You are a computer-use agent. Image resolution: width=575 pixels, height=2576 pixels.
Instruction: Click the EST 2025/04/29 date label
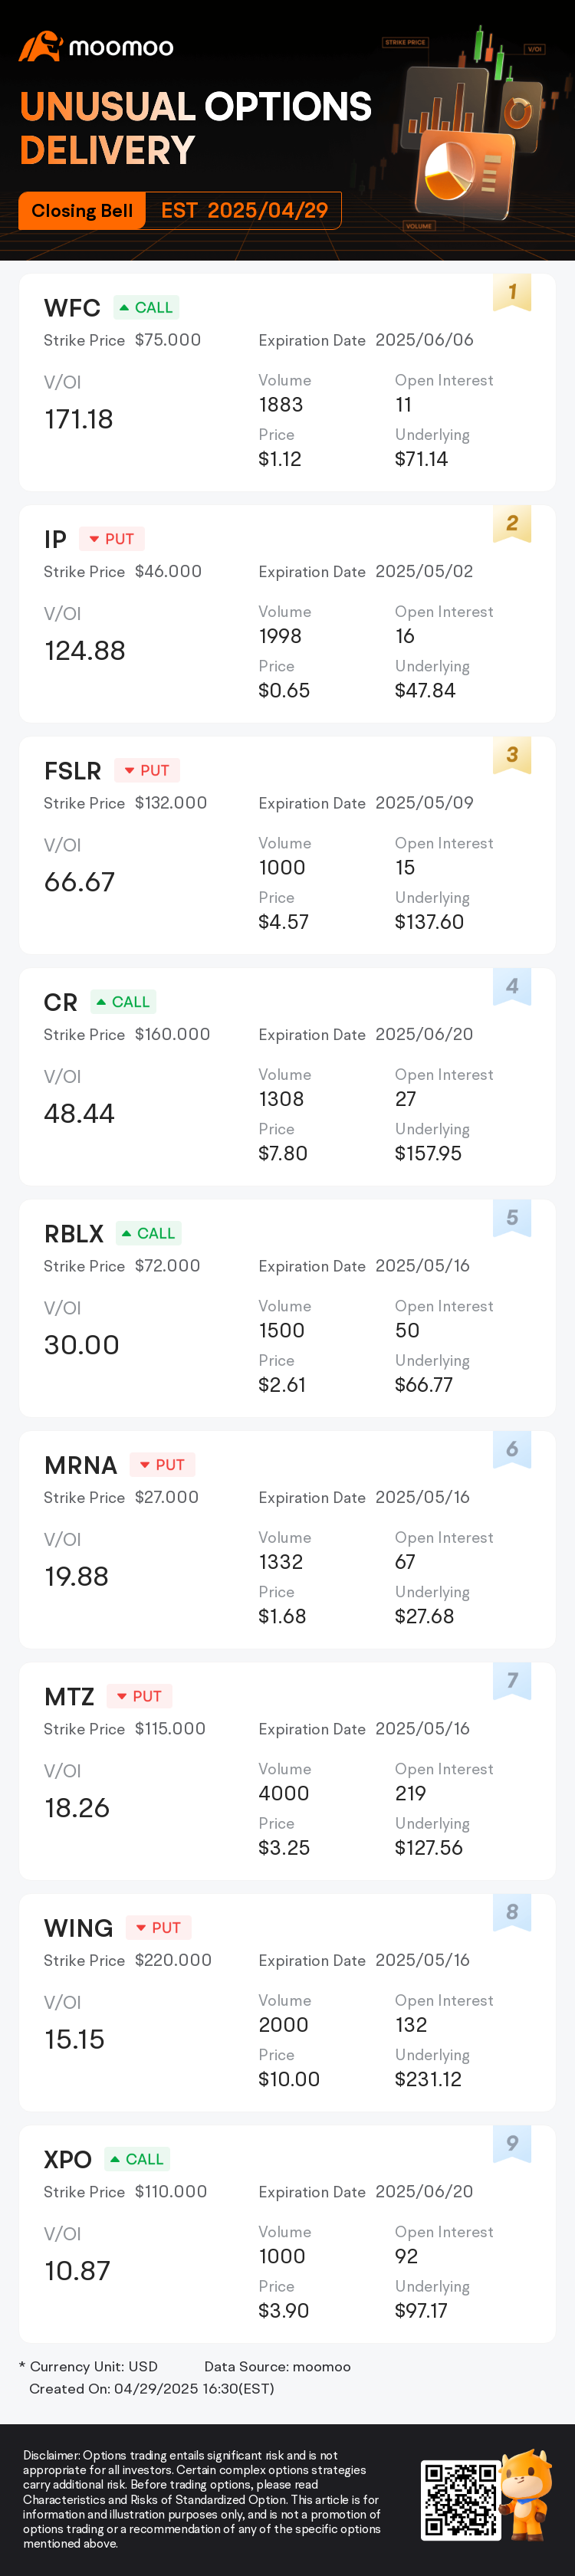pyautogui.click(x=244, y=211)
